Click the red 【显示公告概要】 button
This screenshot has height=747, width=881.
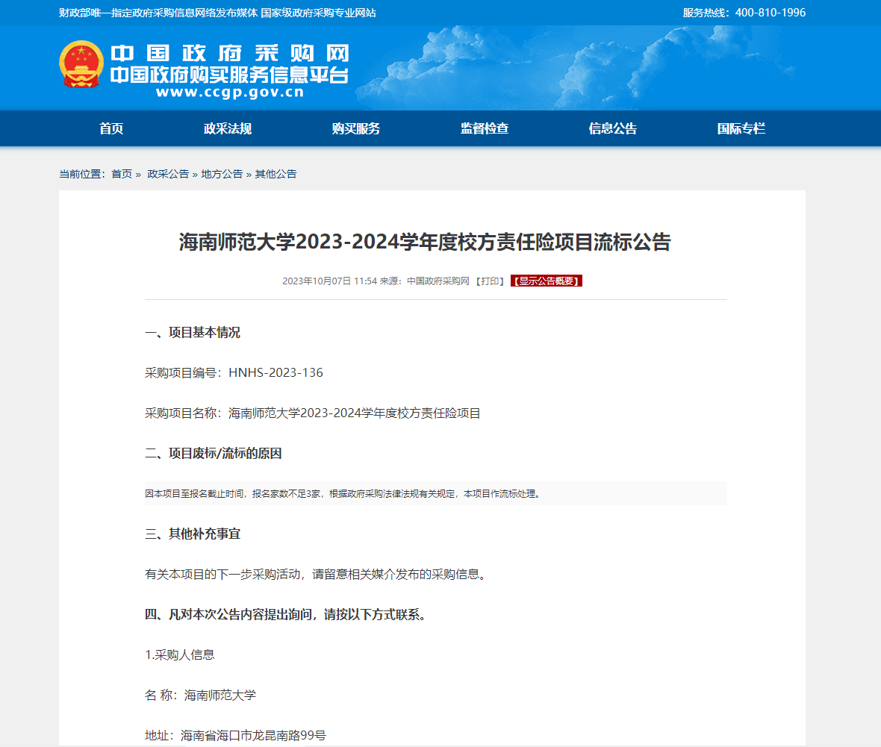546,281
